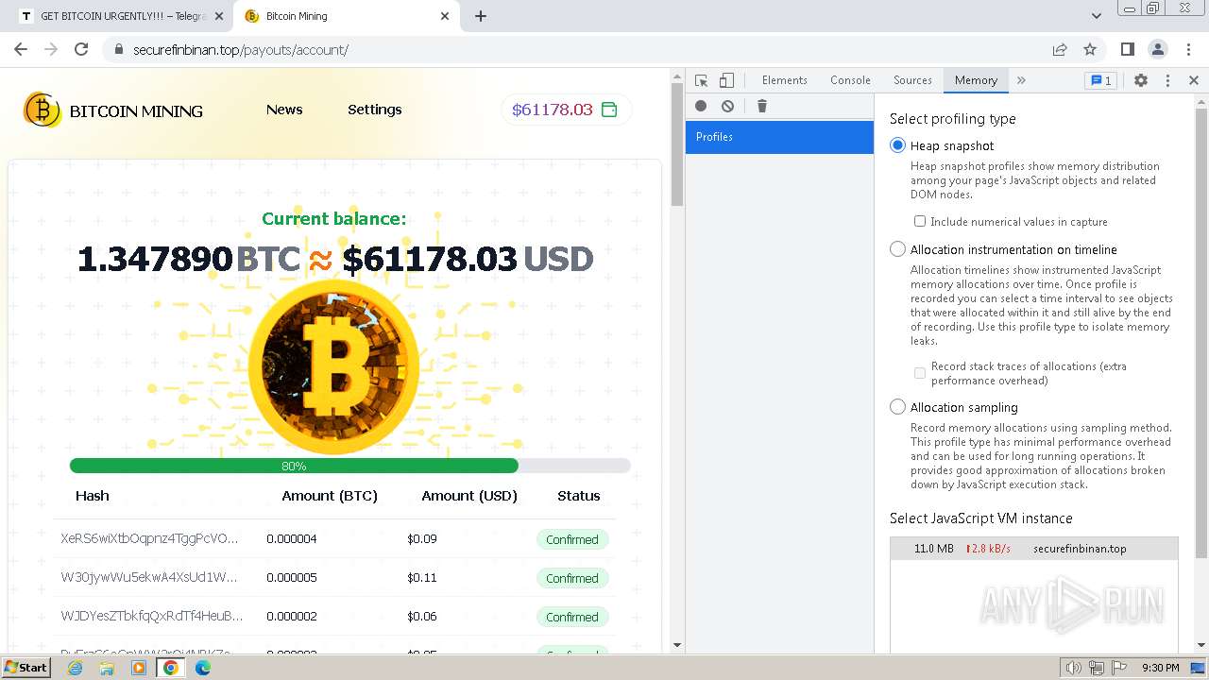The image size is (1209, 680).
Task: Click the 0.000004 BTC amount
Action: (292, 539)
